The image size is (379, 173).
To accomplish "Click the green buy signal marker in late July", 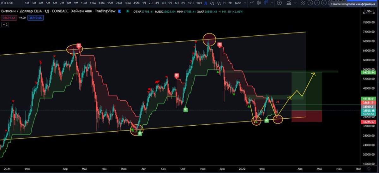I will coord(140,134).
